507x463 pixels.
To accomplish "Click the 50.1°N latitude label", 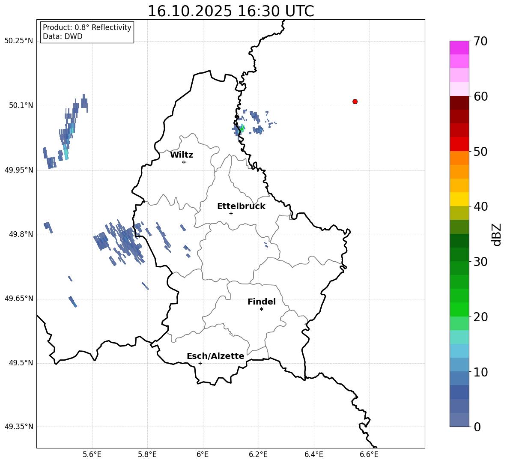I will 21,105.
